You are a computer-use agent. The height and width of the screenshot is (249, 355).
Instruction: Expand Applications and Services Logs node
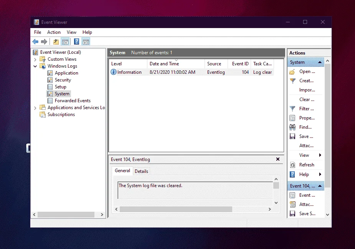coord(35,108)
